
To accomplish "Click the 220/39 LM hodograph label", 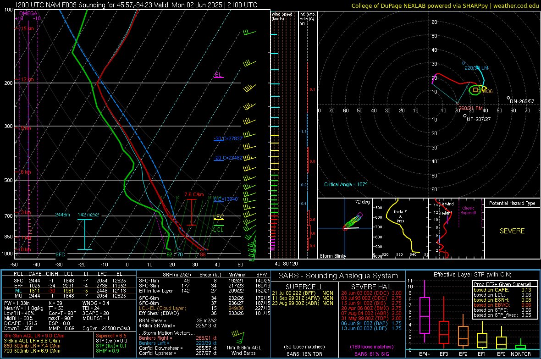I will 476,68.
